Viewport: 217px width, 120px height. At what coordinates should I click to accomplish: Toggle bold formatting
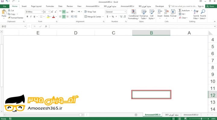[x=27, y=16]
